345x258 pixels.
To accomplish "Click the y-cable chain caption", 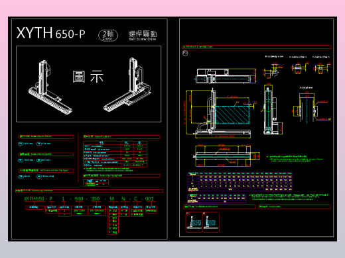I will 321,57.
